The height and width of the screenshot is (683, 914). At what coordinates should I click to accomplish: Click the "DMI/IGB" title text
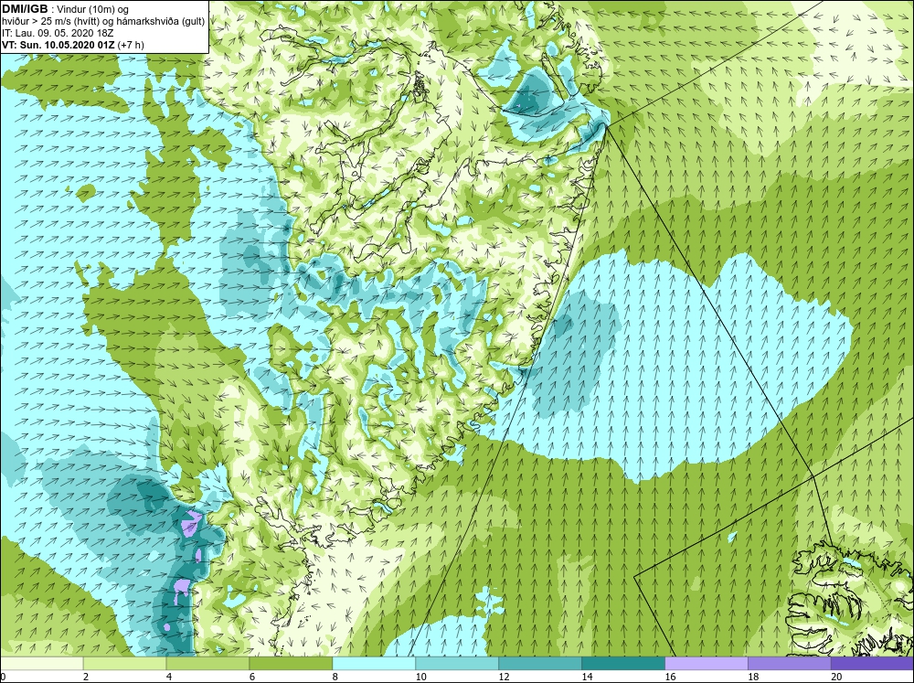tap(25, 9)
